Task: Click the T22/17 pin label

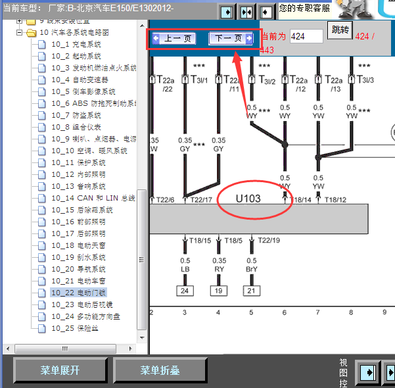Action: pos(201,200)
